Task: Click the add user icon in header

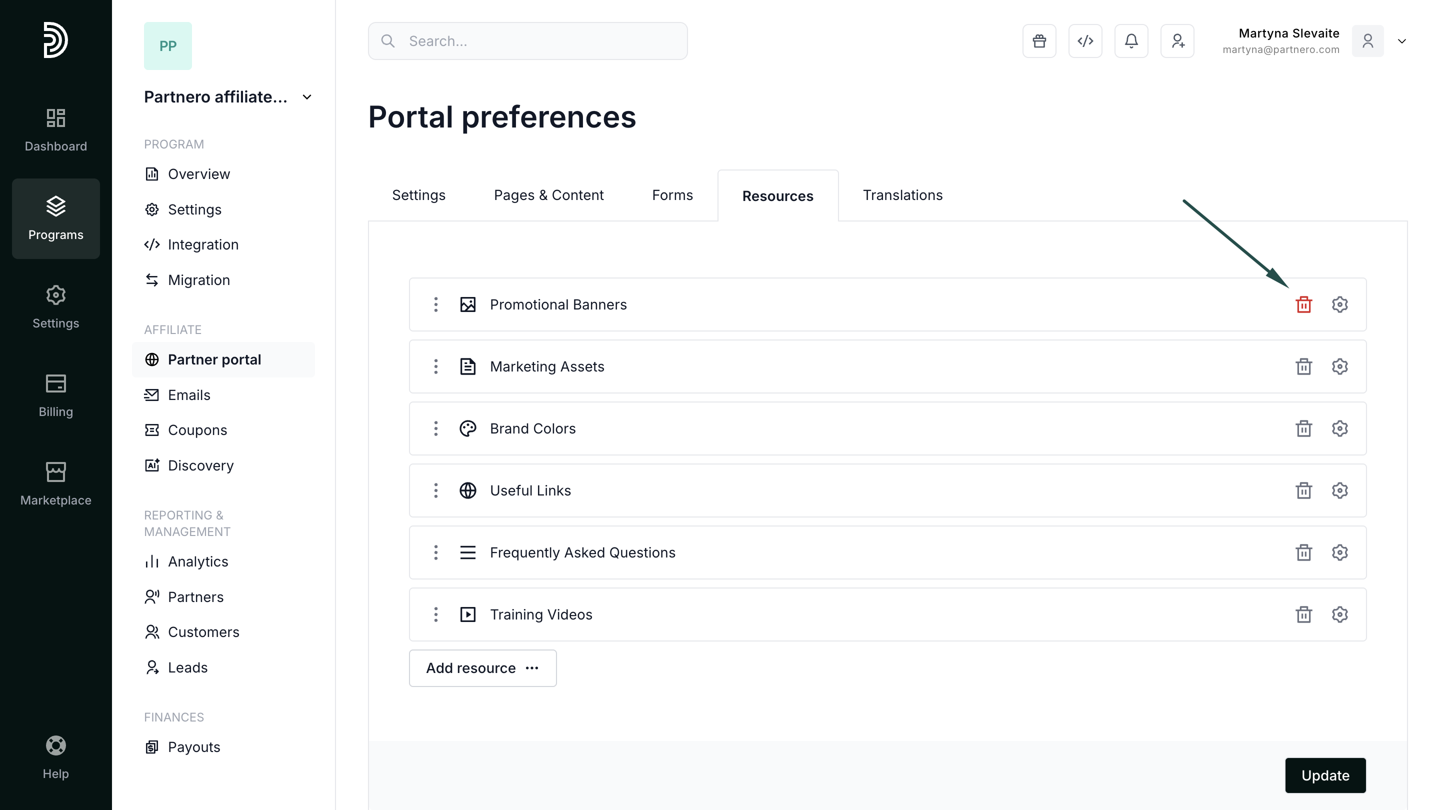Action: (1177, 41)
